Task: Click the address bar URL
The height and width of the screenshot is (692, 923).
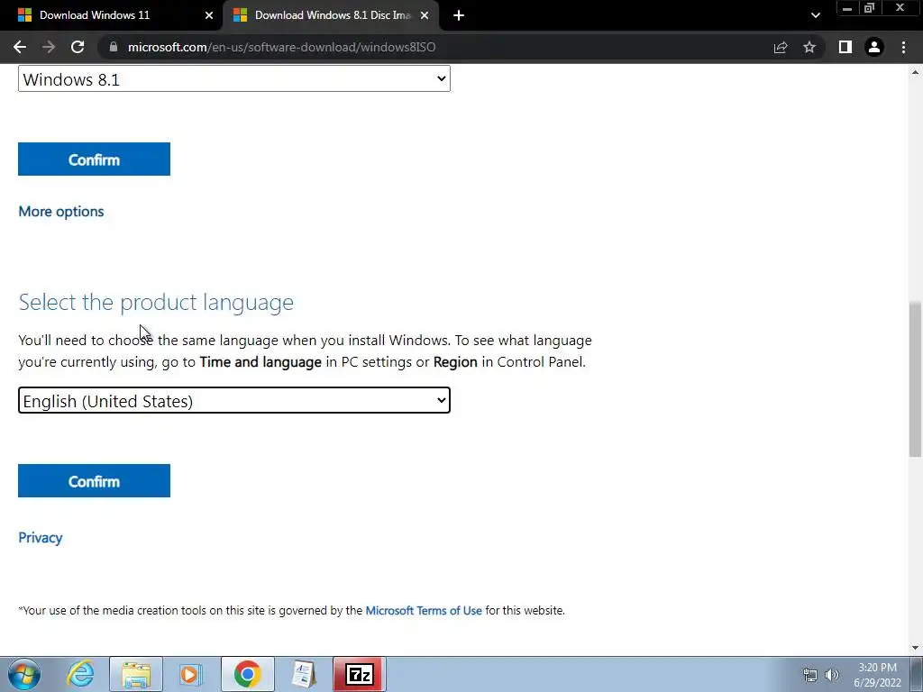Action: [x=281, y=47]
